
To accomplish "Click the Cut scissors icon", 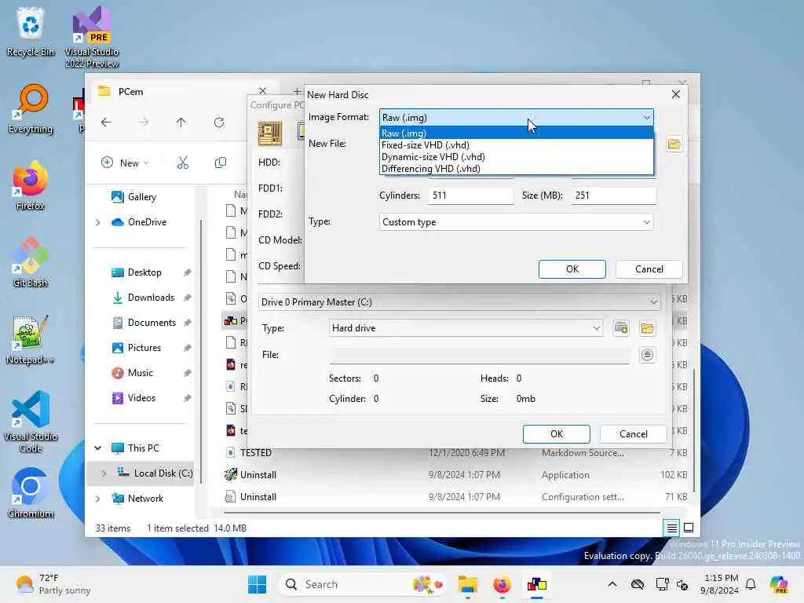I will [x=182, y=163].
